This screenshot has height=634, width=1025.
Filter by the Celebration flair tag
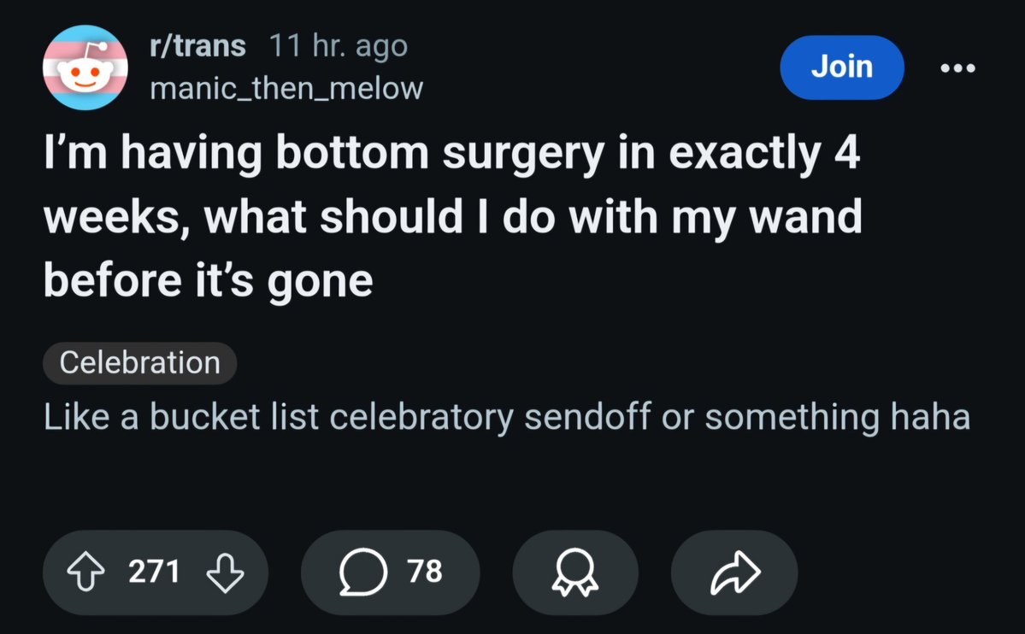click(139, 362)
